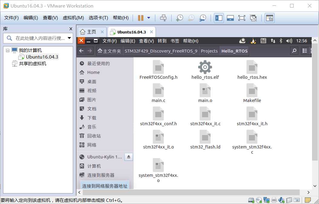Click the Projects breadcrumb
This screenshot has width=319, height=204.
(x=209, y=51)
